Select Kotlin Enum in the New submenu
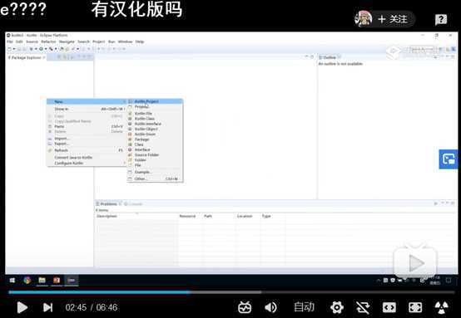 point(155,134)
